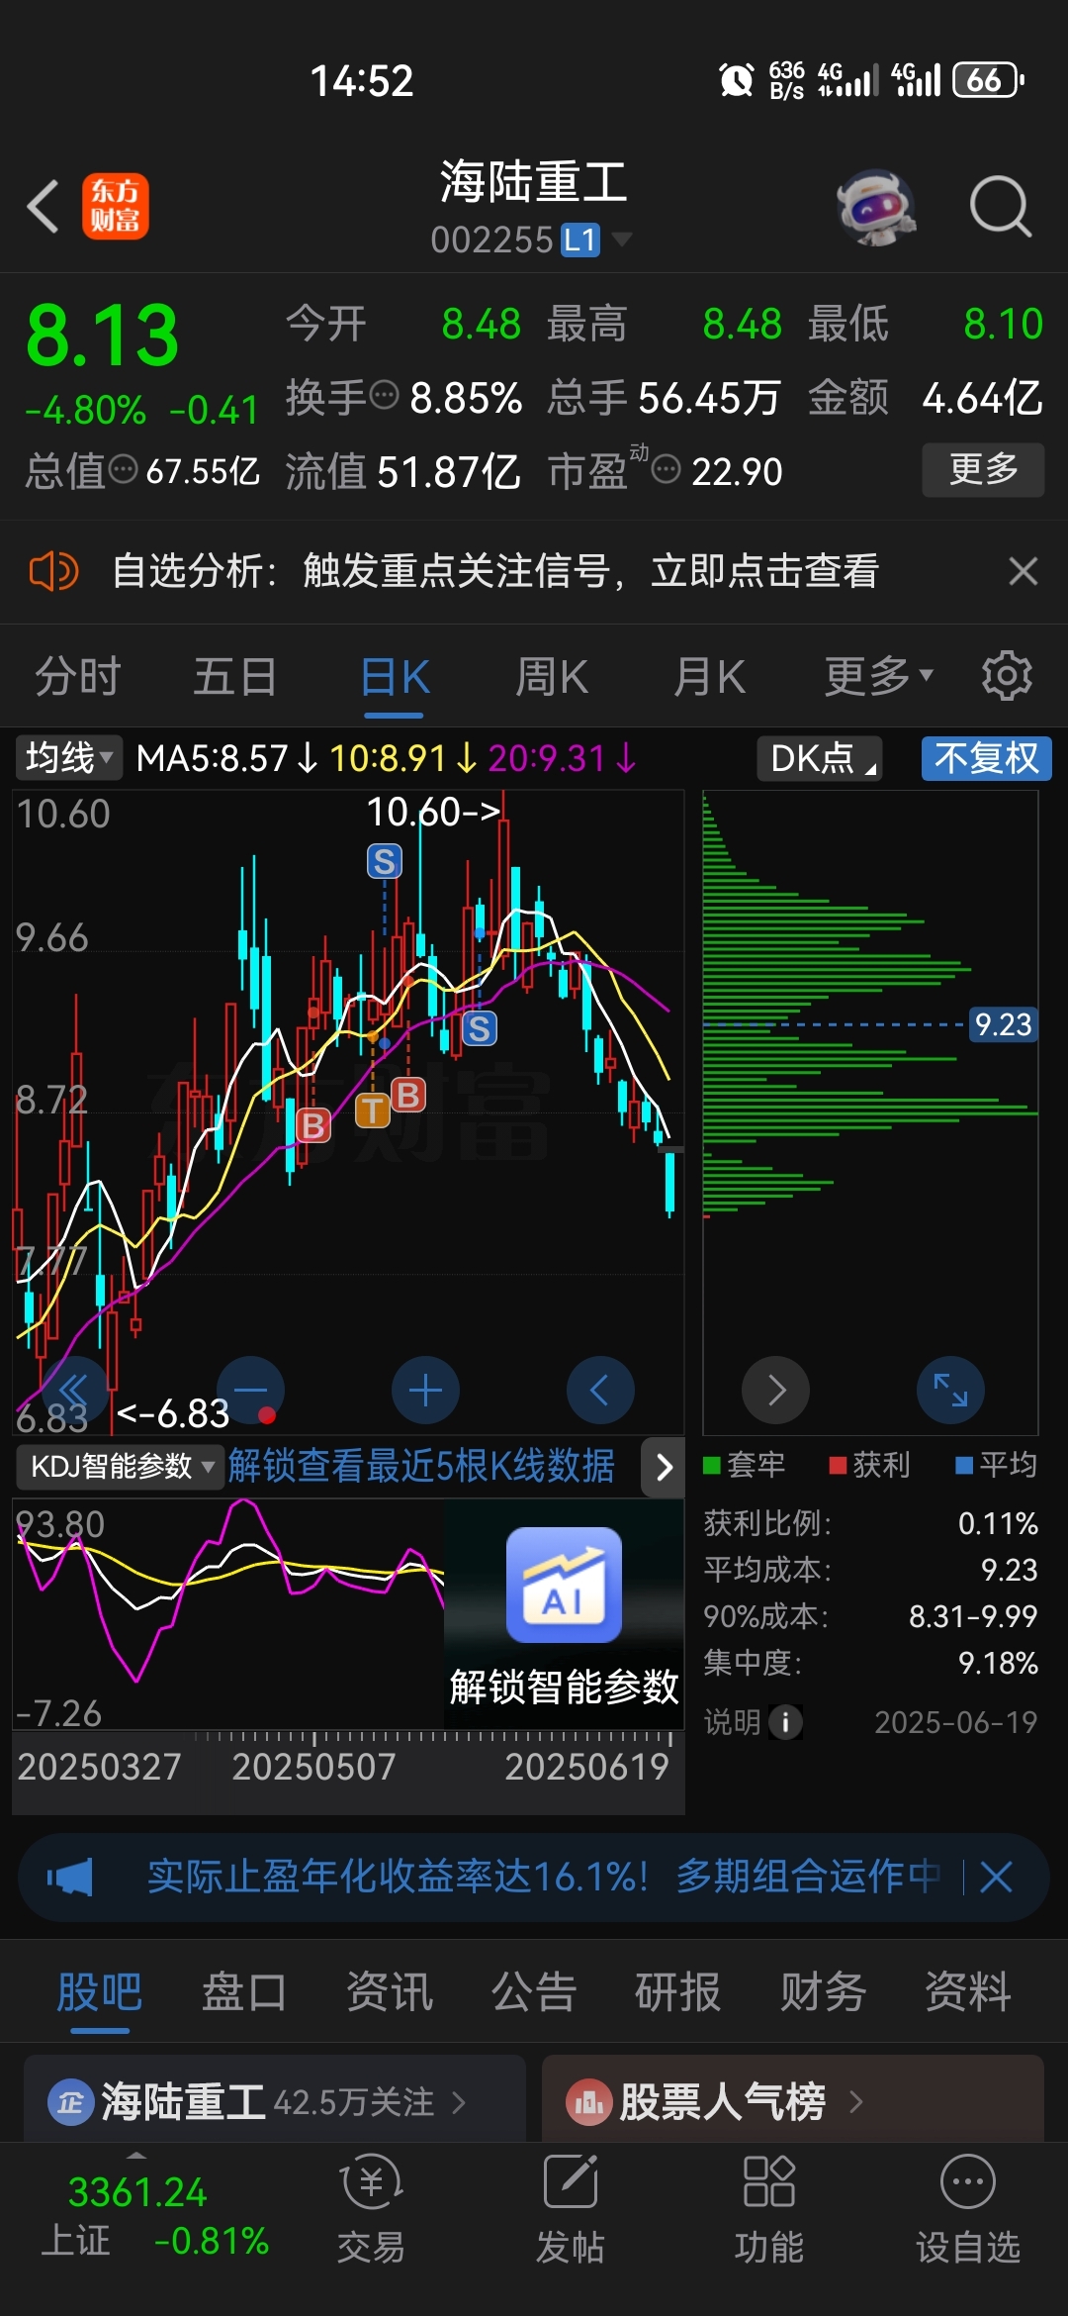This screenshot has height=2316, width=1068.
Task: Switch to the 分时 chart tab
Action: (77, 678)
